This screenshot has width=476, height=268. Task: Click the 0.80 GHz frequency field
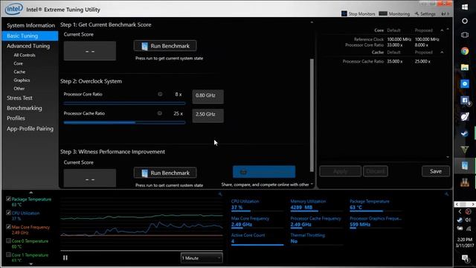click(208, 96)
